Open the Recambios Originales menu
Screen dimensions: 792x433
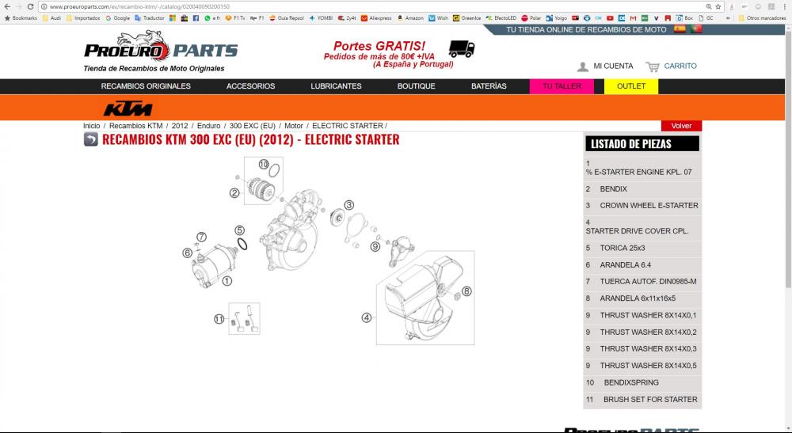(x=146, y=86)
